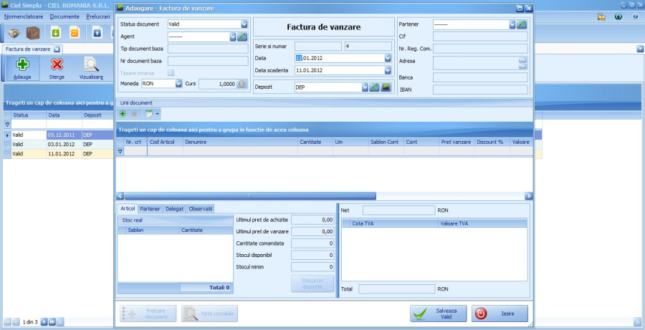Open the Data scadenta date picker

coord(388,70)
